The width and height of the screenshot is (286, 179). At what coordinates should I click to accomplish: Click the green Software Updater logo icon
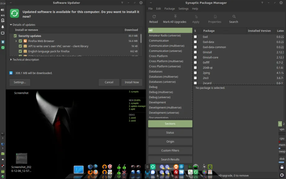(x=14, y=14)
